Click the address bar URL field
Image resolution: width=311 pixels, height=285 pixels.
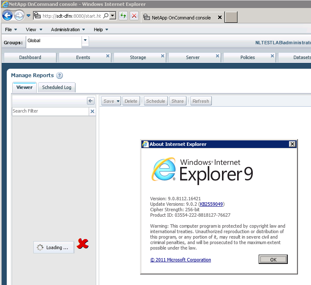pyautogui.click(x=68, y=16)
